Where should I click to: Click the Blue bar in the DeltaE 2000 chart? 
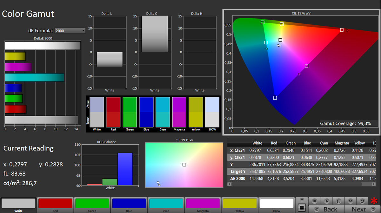[x=13, y=88]
